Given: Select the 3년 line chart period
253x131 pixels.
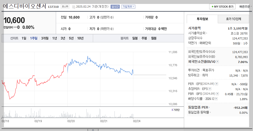Looking at the screenshot, I should click(63, 38).
